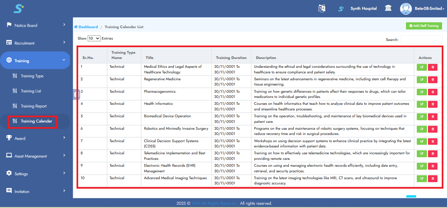Image resolution: width=447 pixels, height=208 pixels.
Task: Edit the Telemedicine Implementation training row
Action: click(422, 154)
